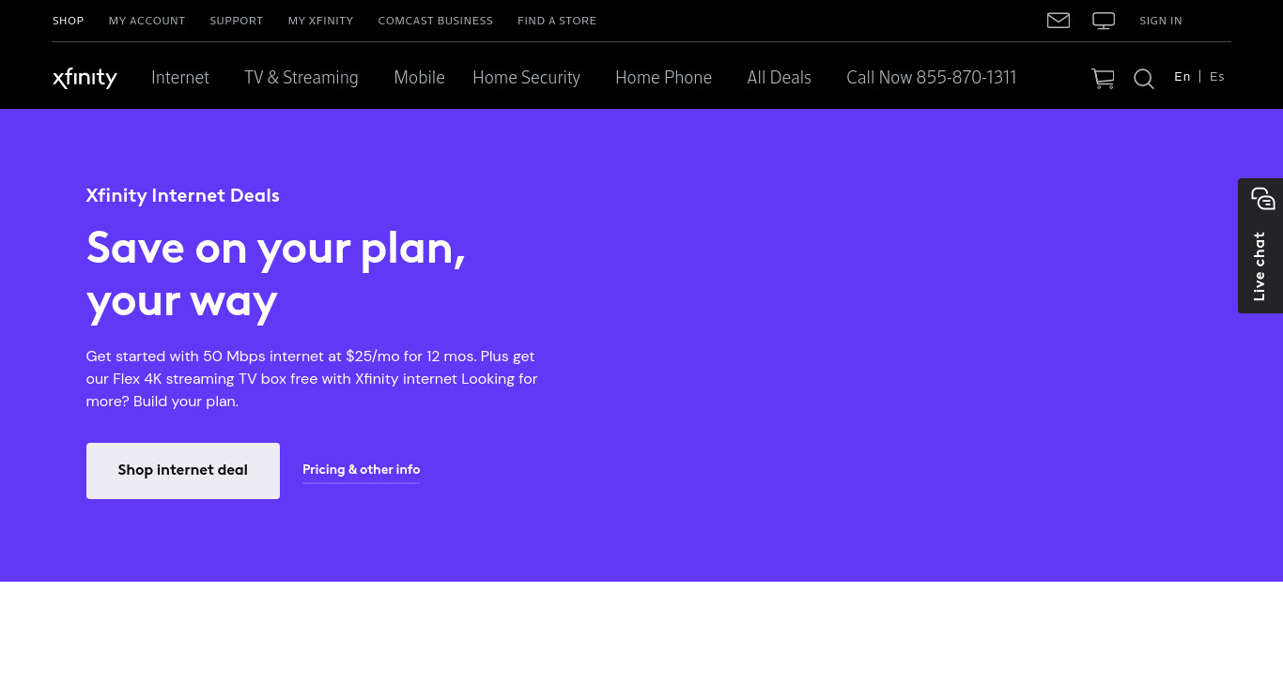This screenshot has width=1283, height=683.
Task: Click Sign In
Action: [1161, 21]
